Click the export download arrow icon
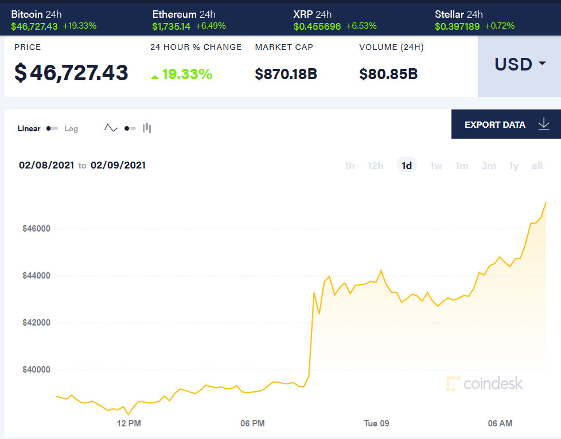 (x=544, y=124)
